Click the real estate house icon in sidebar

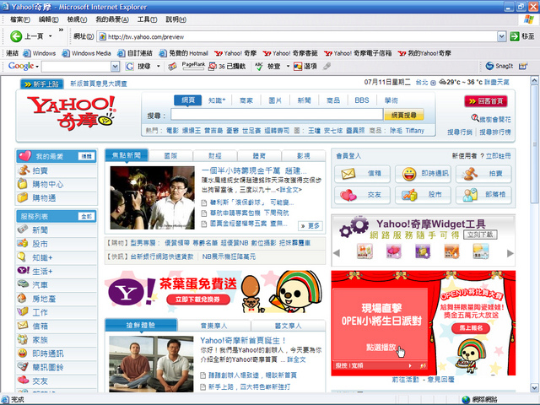(x=22, y=298)
